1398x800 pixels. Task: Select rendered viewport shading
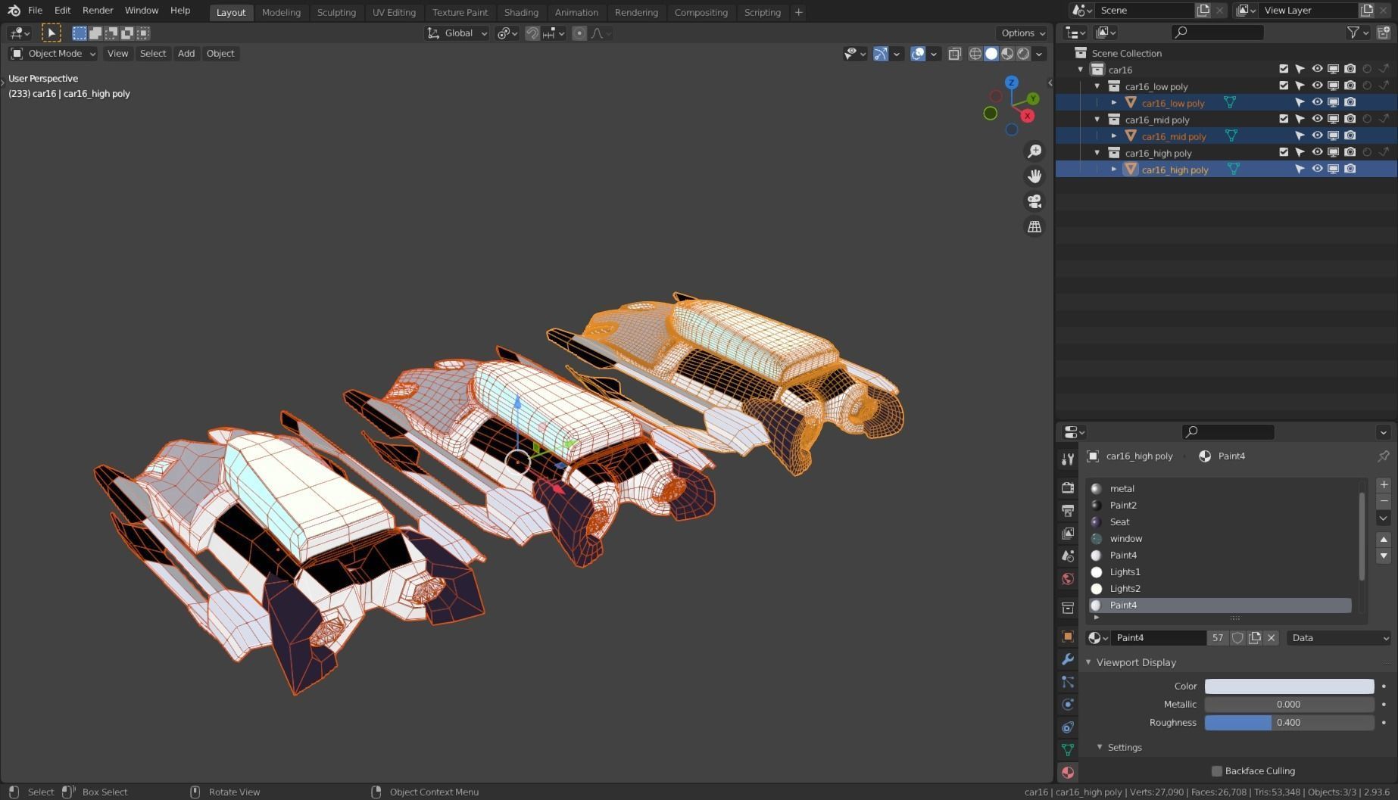[1023, 54]
